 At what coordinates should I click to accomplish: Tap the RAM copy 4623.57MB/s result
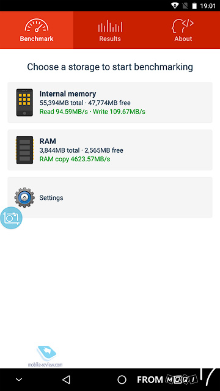click(75, 159)
